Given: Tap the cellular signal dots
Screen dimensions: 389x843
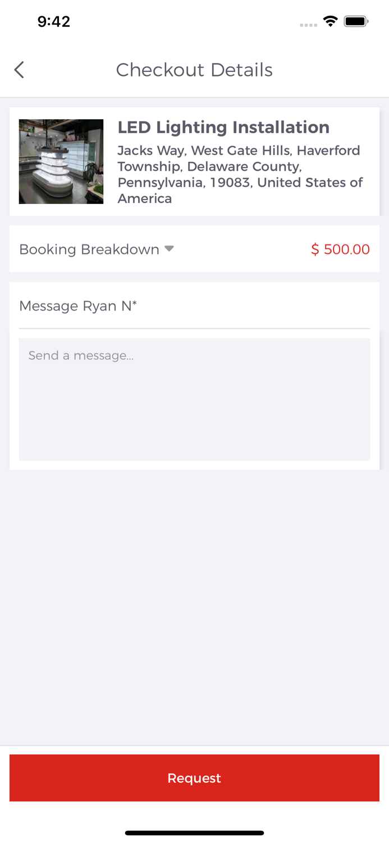Looking at the screenshot, I should click(x=308, y=25).
